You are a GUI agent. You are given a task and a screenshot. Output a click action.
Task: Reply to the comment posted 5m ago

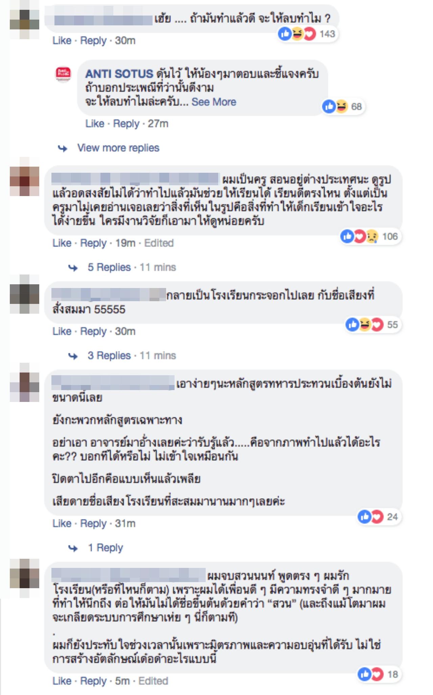93,681
